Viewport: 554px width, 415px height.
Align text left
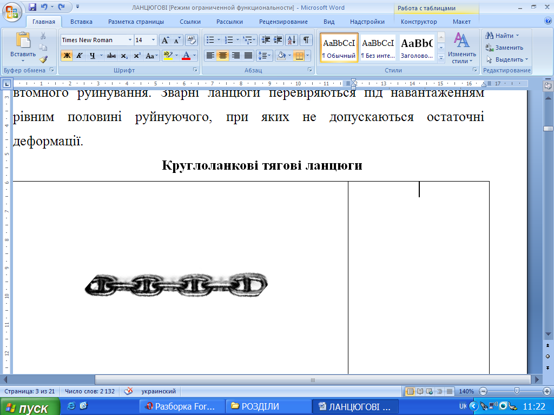pyautogui.click(x=210, y=56)
